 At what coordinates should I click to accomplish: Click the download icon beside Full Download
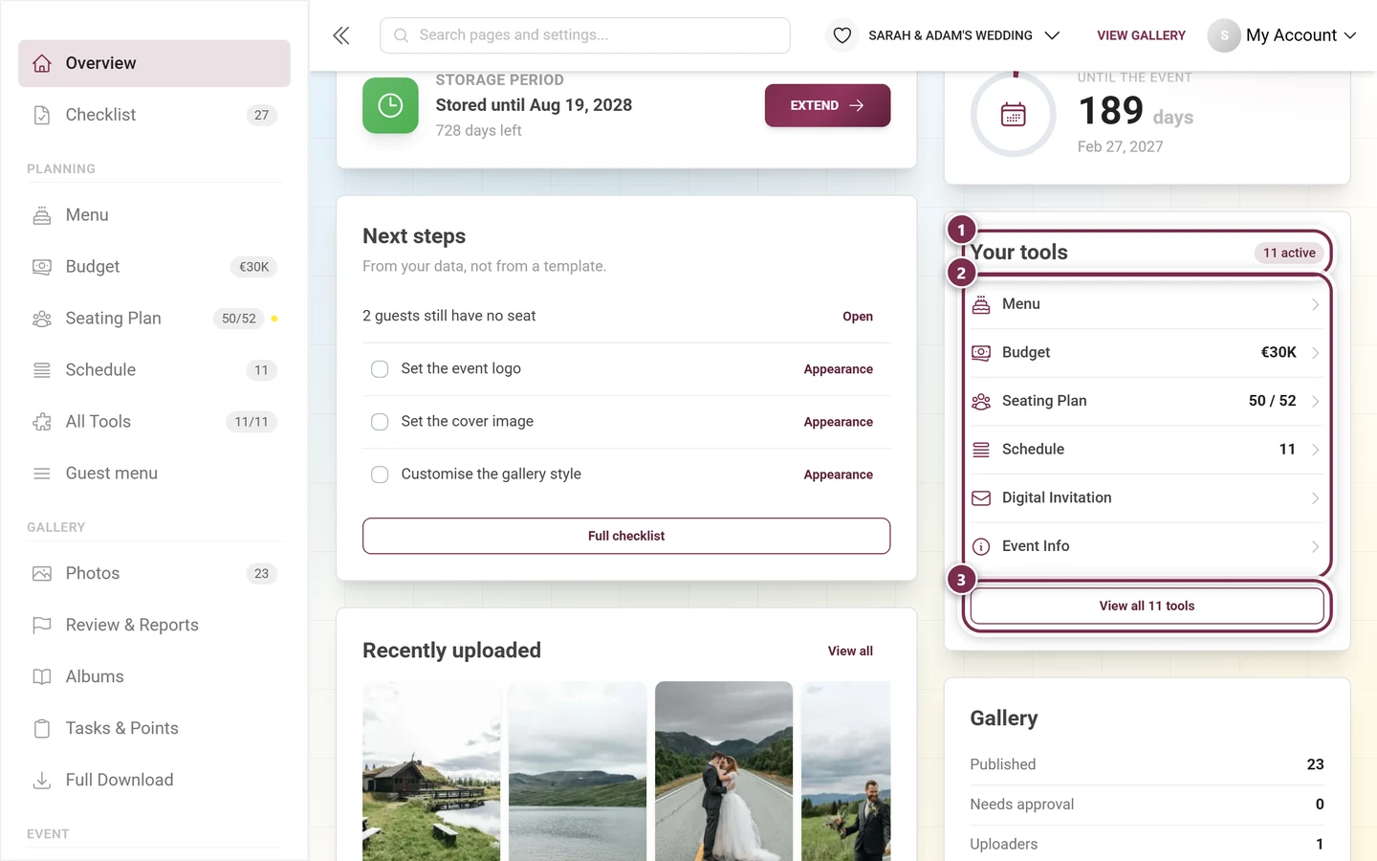pos(42,781)
